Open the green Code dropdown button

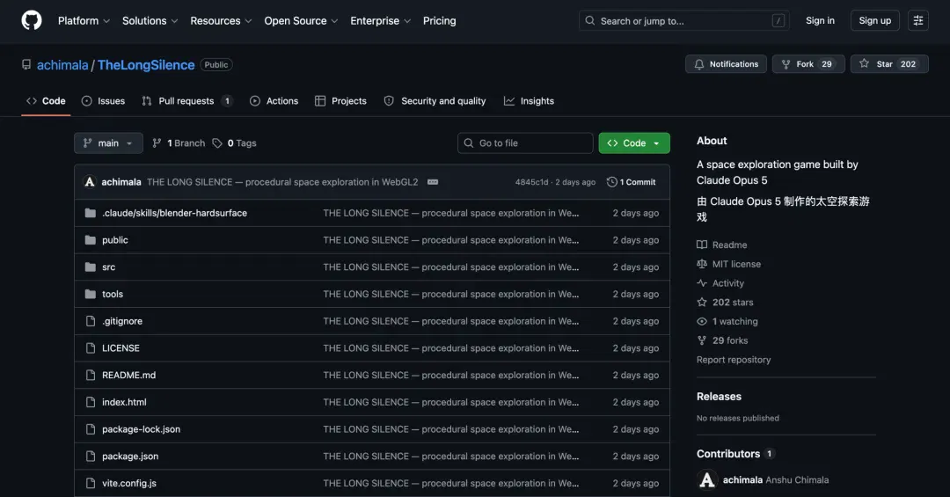pos(634,143)
